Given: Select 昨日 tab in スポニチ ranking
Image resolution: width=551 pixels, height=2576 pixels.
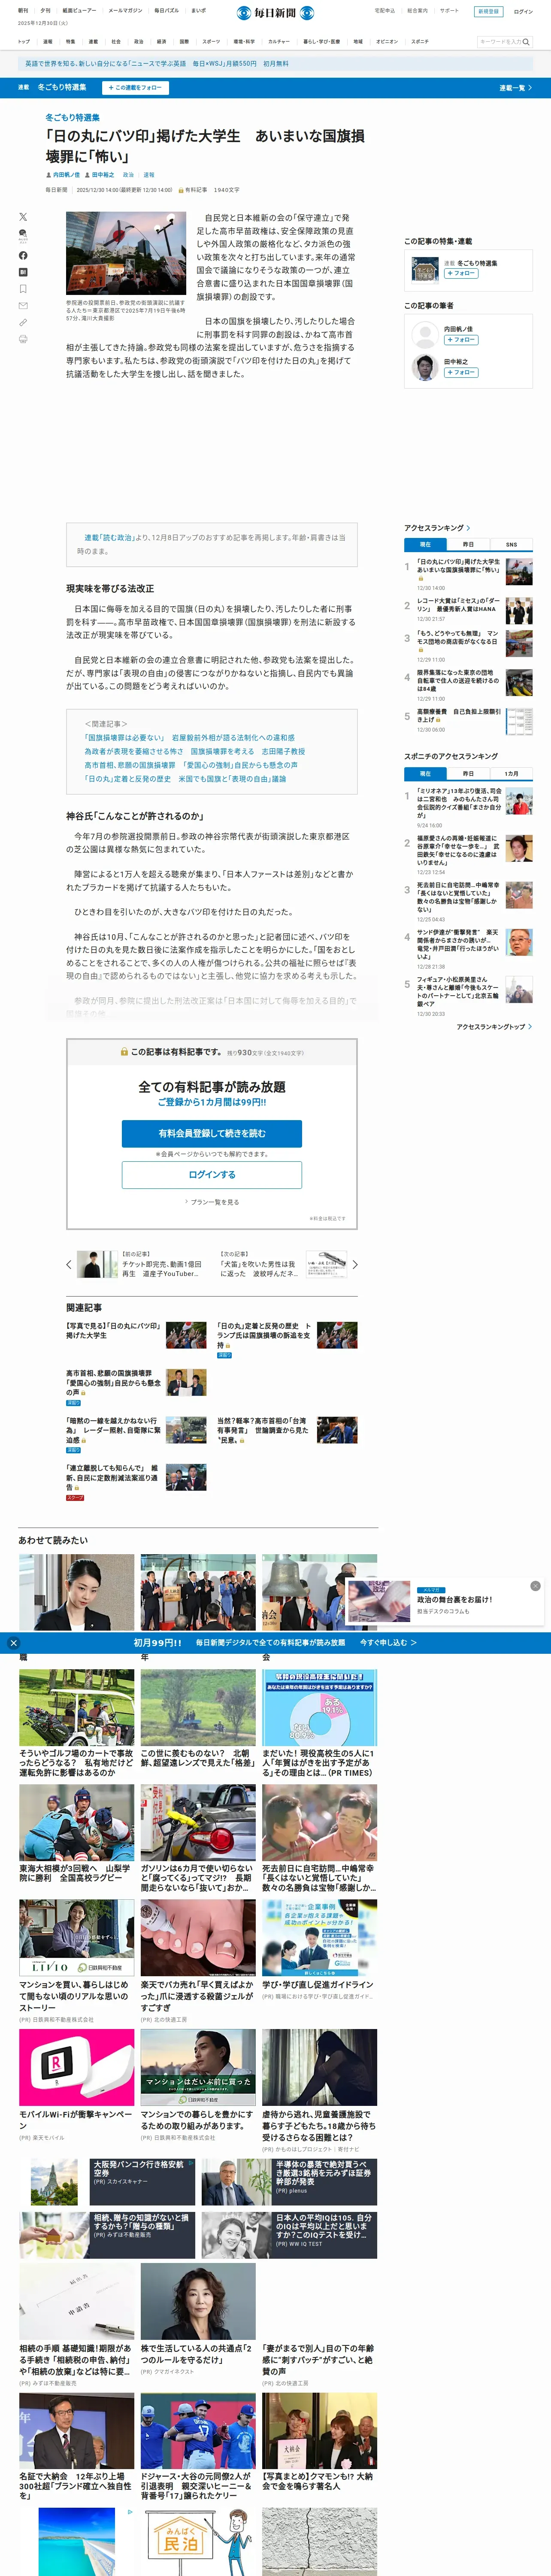Looking at the screenshot, I should click(468, 774).
